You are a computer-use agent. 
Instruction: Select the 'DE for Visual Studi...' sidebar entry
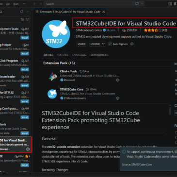coord(16,145)
